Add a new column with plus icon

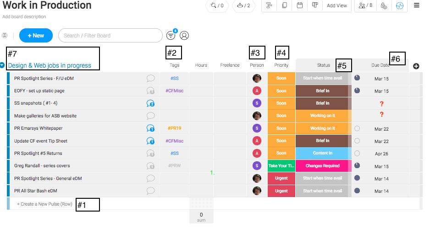[x=416, y=66]
